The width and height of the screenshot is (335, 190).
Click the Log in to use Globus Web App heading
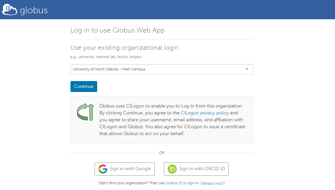117,30
